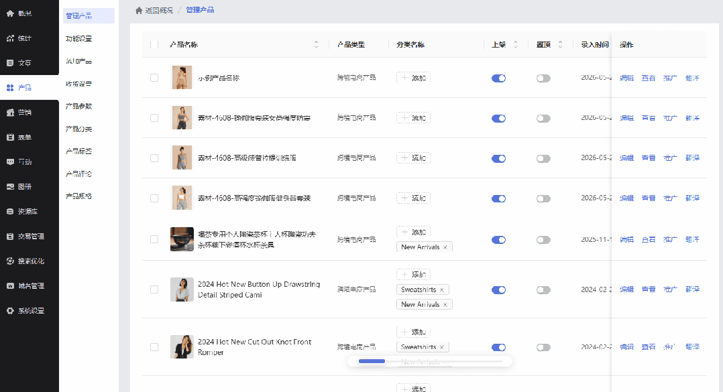The image size is (723, 392).
Task: Open 产品分类 in product submenu
Action: tap(79, 129)
